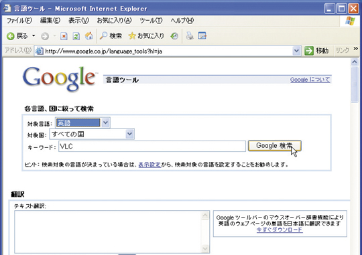Open the 対象言語 dropdown showing 英語
The image size is (362, 255).
[x=83, y=122]
